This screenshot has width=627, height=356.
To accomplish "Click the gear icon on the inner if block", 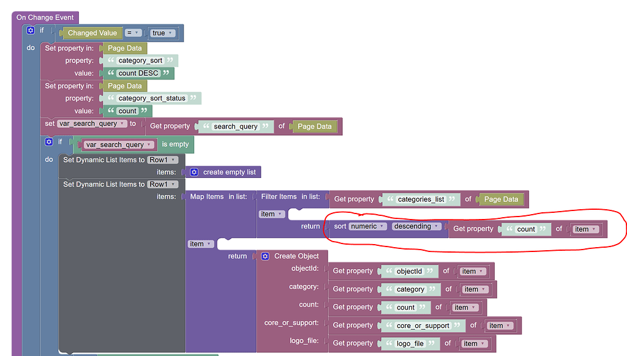I will coord(49,141).
